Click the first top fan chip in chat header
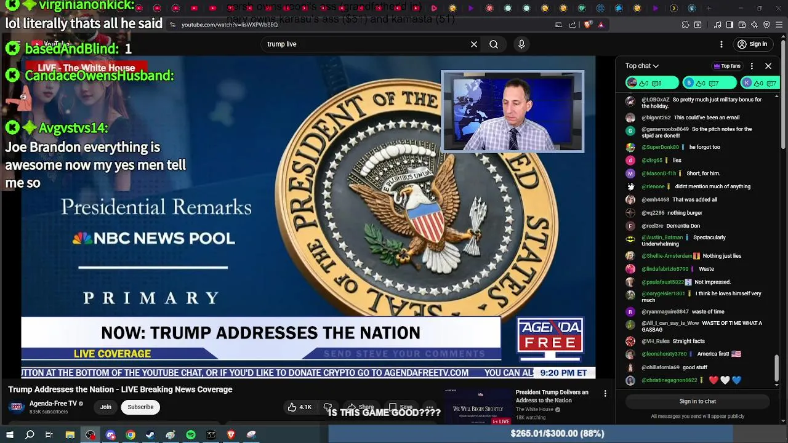 click(652, 83)
